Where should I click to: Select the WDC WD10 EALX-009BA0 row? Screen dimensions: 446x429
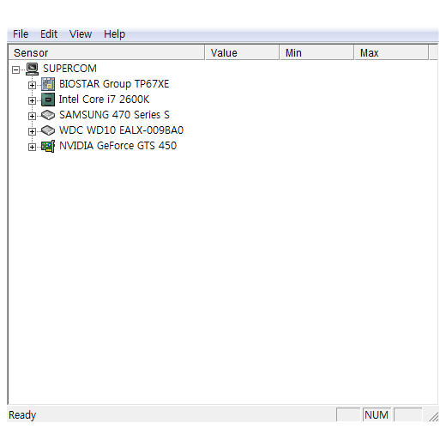pos(121,130)
